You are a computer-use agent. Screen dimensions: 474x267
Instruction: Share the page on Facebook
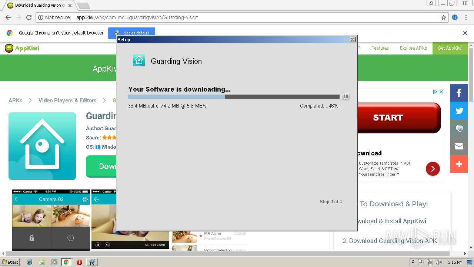point(459,93)
